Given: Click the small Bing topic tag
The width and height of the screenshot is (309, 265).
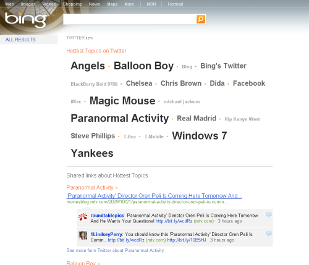Looking at the screenshot, I should [x=187, y=67].
